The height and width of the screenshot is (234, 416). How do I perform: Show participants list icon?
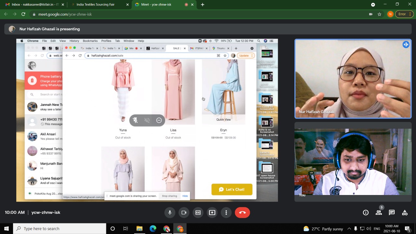(379, 213)
